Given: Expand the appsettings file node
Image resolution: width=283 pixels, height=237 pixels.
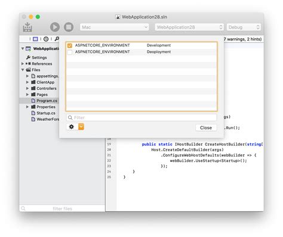Looking at the screenshot, I should [27, 76].
